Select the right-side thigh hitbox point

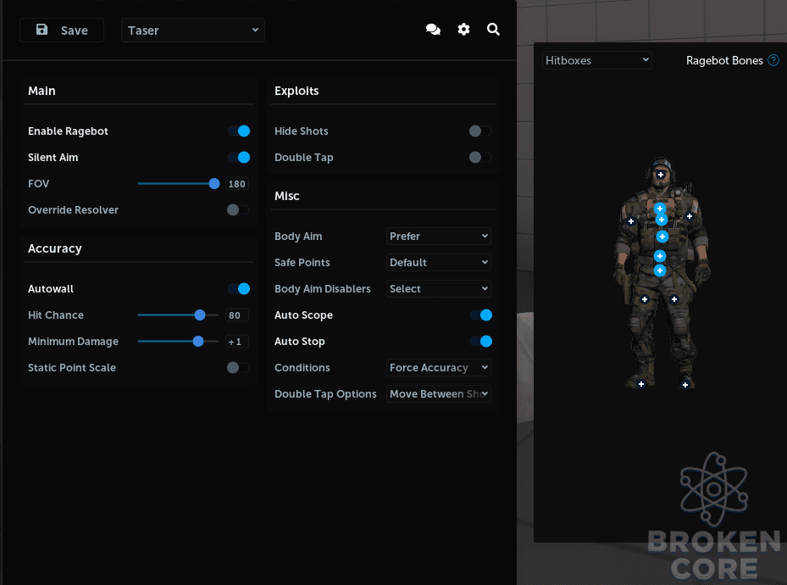[674, 299]
